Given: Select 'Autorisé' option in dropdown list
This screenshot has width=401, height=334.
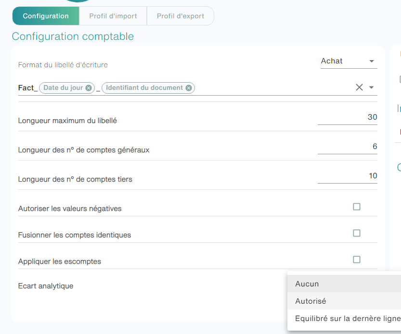Looking at the screenshot, I should (344, 301).
